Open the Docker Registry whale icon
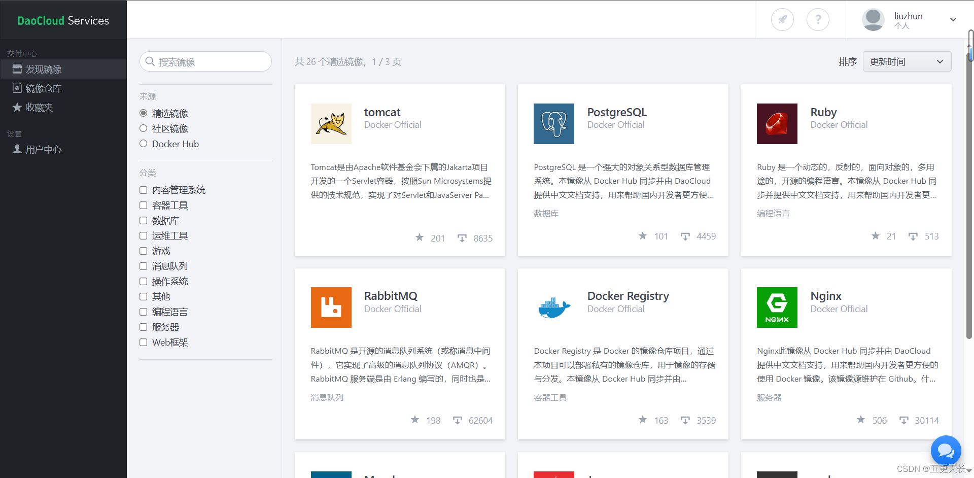 coord(553,307)
